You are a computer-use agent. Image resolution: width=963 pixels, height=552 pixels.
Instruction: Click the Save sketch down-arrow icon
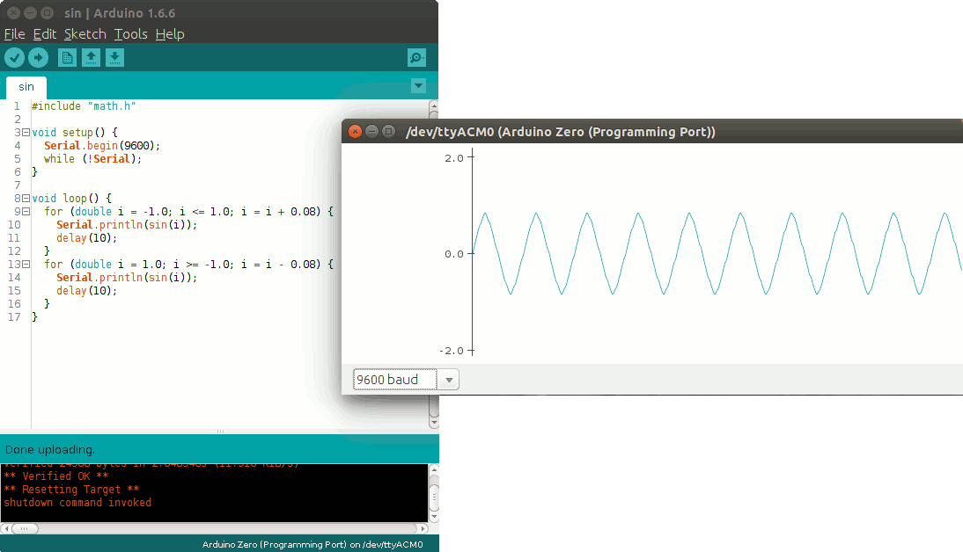[114, 58]
